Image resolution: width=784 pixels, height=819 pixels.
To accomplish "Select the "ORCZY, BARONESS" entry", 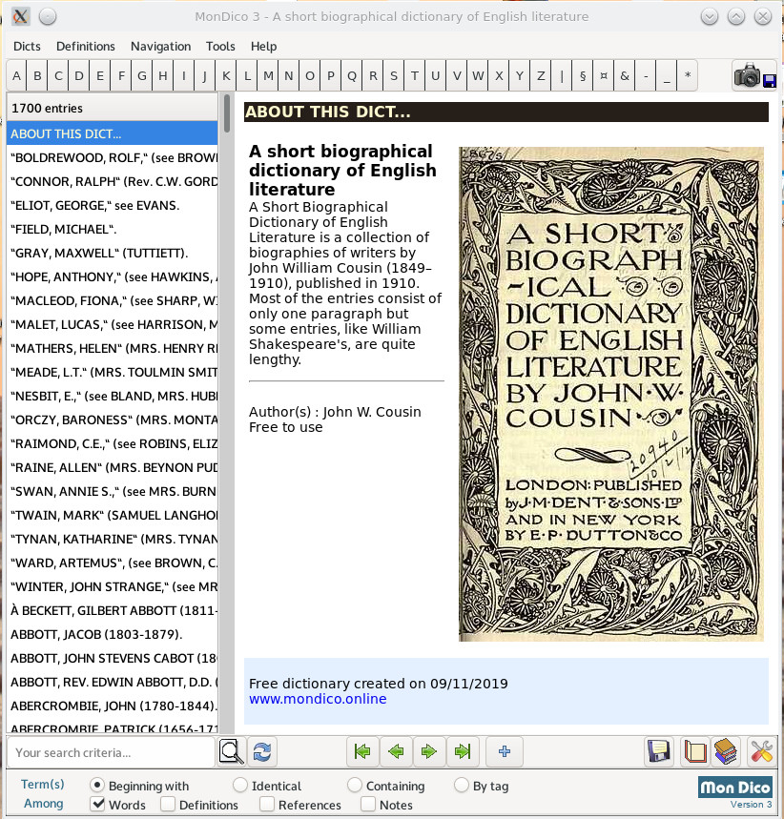I will pyautogui.click(x=113, y=420).
